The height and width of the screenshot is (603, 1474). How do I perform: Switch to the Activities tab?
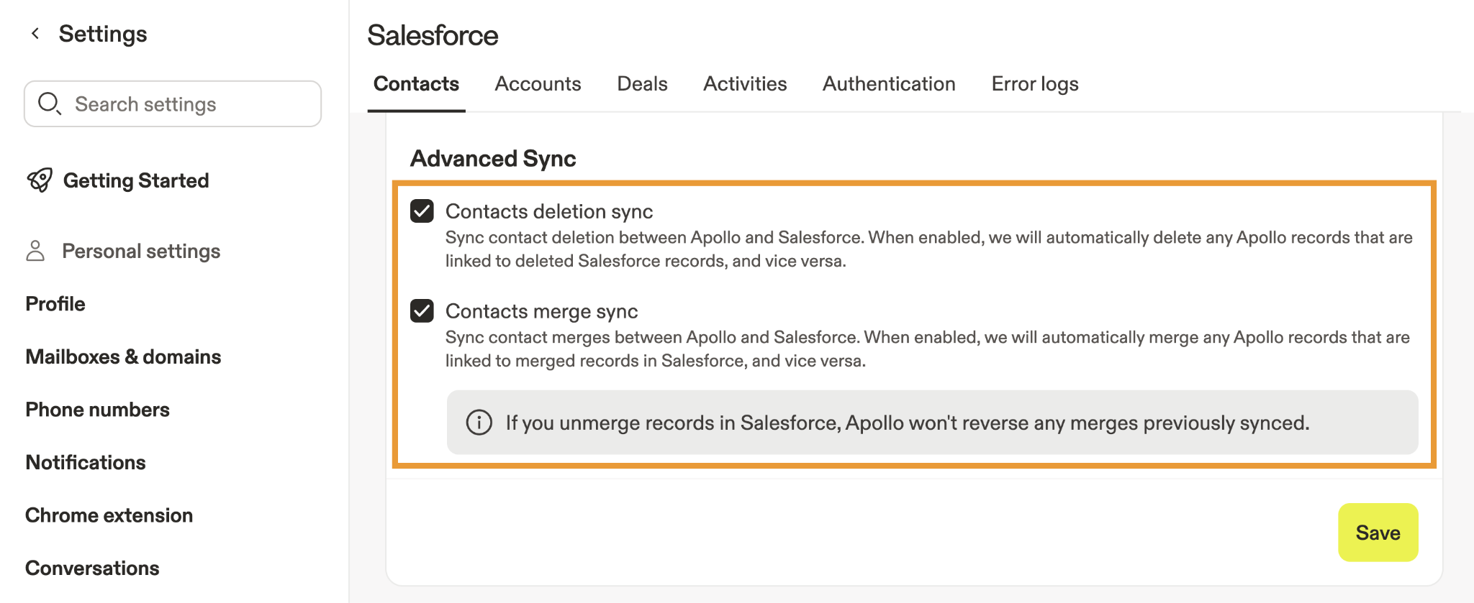click(745, 84)
